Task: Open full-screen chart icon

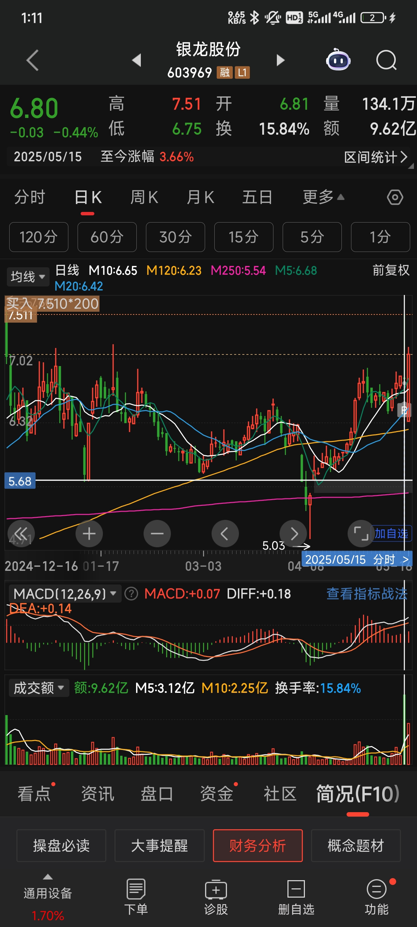Action: point(361,533)
